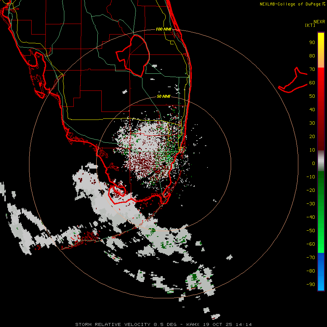Click the 90 value on velocity scale
The width and height of the screenshot is (327, 327).
coord(312,43)
